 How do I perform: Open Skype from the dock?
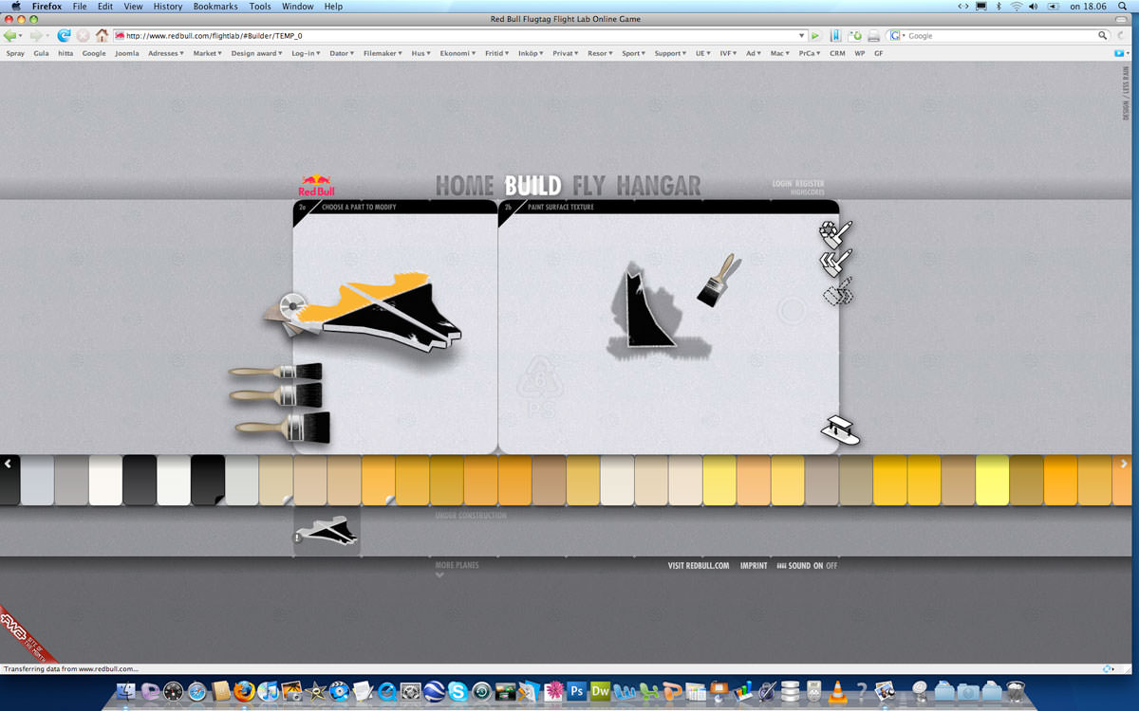pos(458,691)
